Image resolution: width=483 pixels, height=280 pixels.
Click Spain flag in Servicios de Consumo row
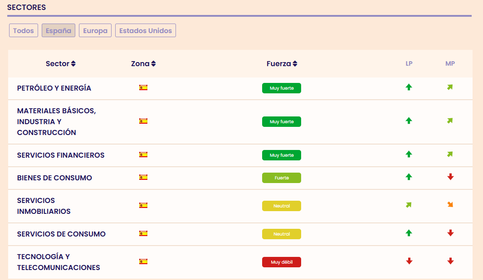point(143,234)
